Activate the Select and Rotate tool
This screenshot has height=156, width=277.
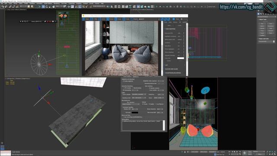point(47,7)
